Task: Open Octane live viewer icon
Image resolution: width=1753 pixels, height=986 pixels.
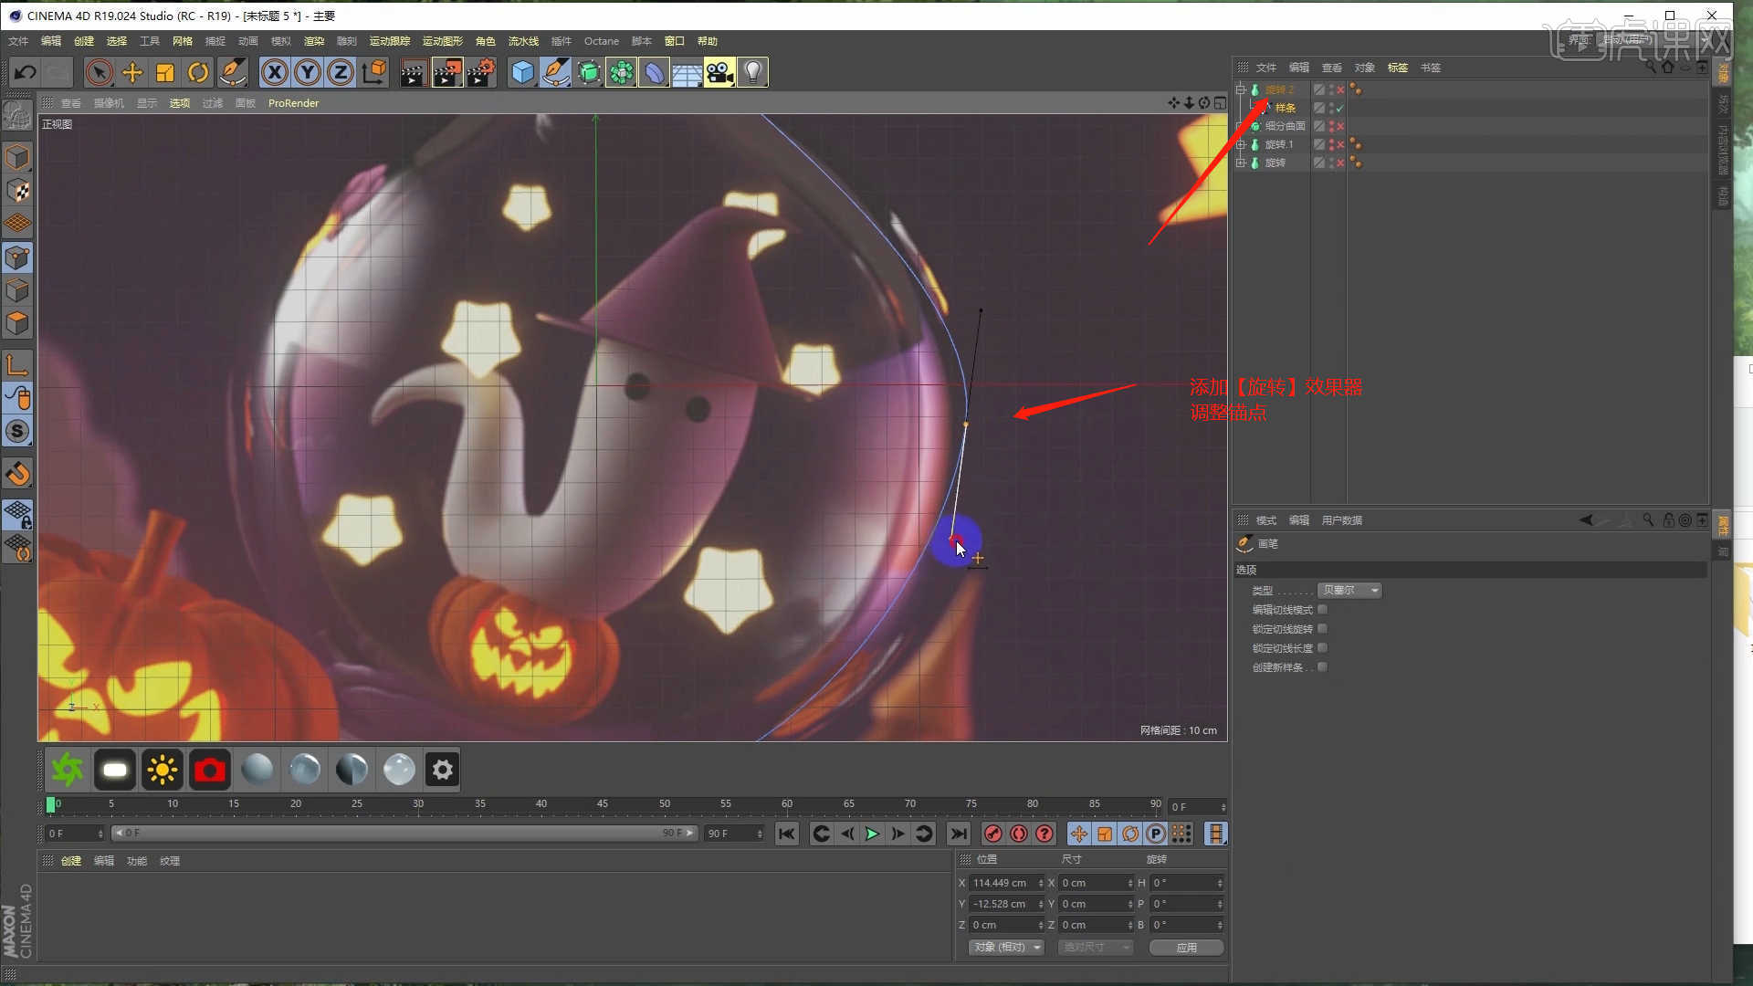Action: 67,770
